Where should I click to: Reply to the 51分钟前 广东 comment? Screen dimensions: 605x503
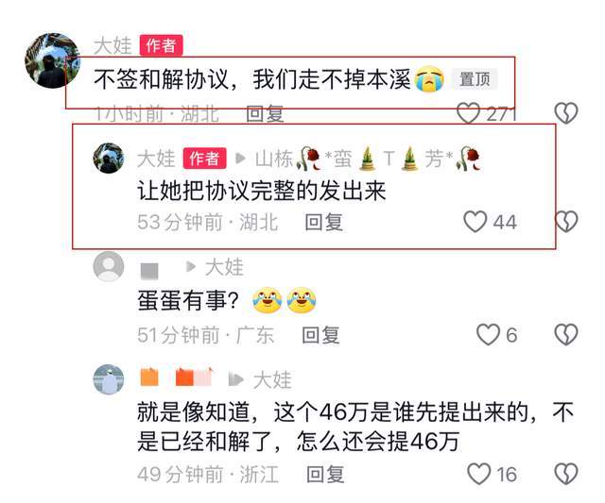pos(320,335)
